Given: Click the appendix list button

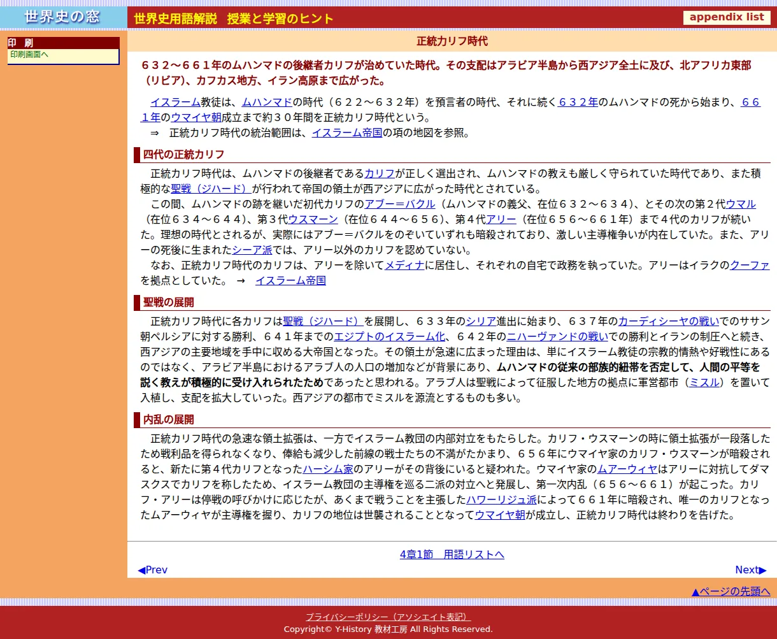Looking at the screenshot, I should [x=727, y=17].
